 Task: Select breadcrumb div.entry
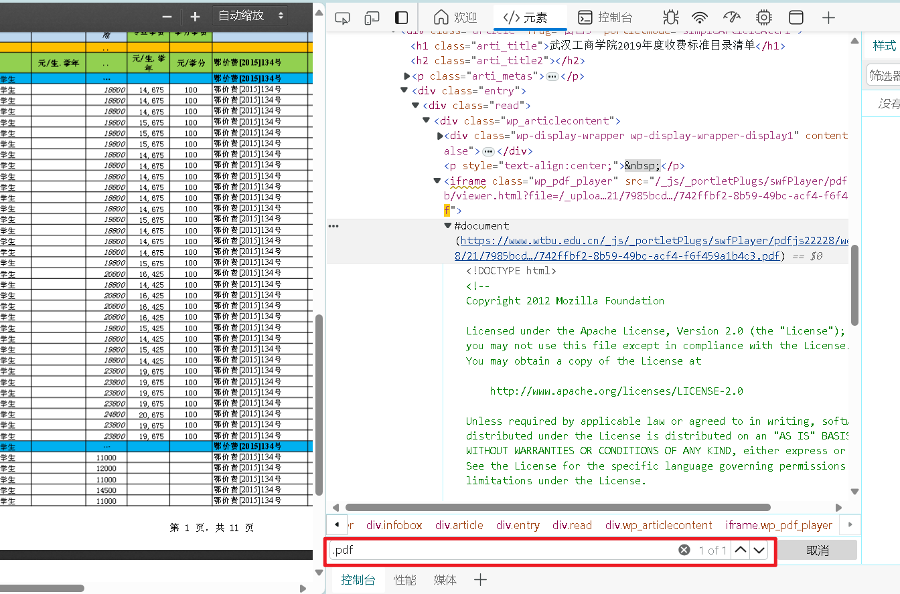[518, 525]
